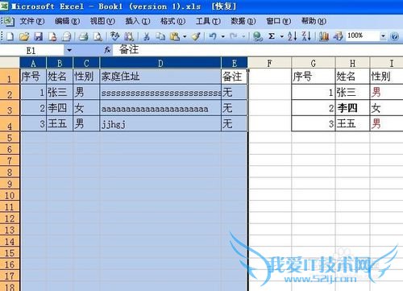This screenshot has height=291, width=403.
Task: Open the Research pane icon
Action: 129,36
